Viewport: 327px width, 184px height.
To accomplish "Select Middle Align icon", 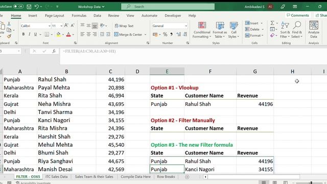I will pyautogui.click(x=88, y=26).
